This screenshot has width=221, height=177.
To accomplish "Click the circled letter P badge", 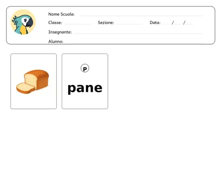I will [85, 68].
